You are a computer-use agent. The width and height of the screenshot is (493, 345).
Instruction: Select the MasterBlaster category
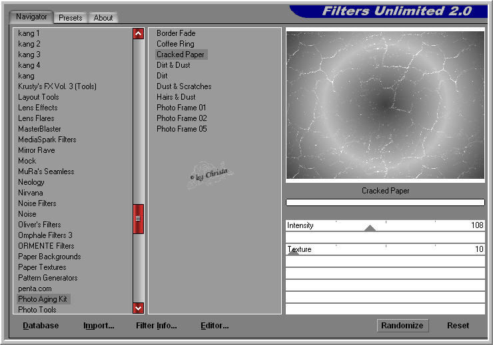point(39,129)
